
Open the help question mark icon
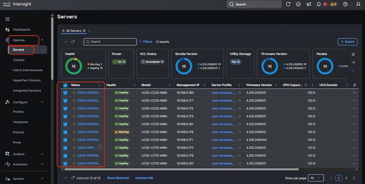click(x=345, y=4)
